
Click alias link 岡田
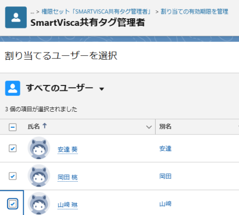coord(165,176)
